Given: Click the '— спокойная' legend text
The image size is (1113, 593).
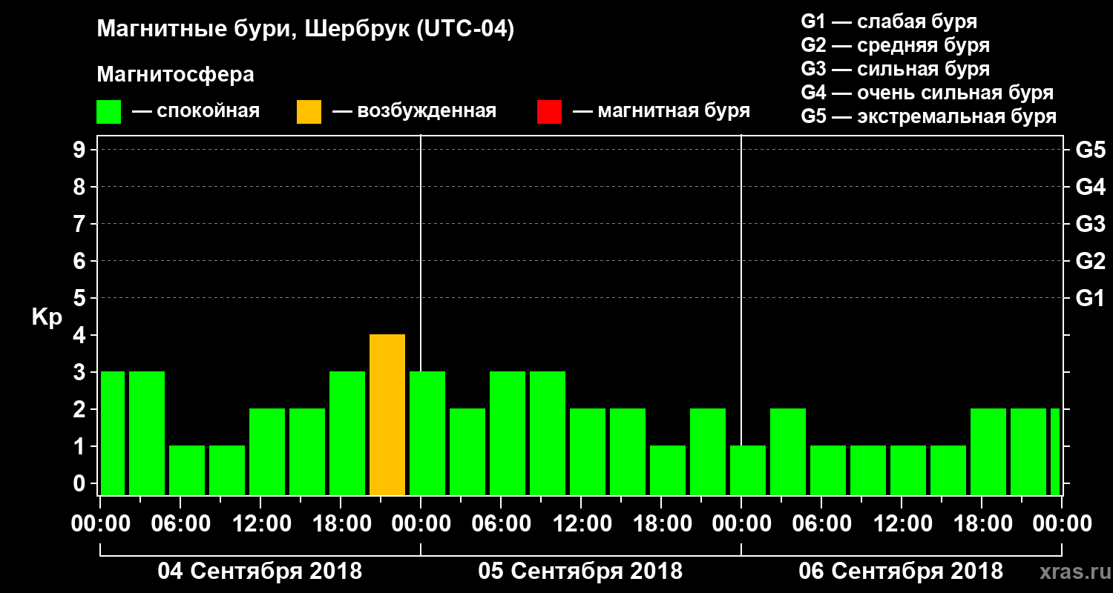Looking at the screenshot, I should tap(196, 111).
